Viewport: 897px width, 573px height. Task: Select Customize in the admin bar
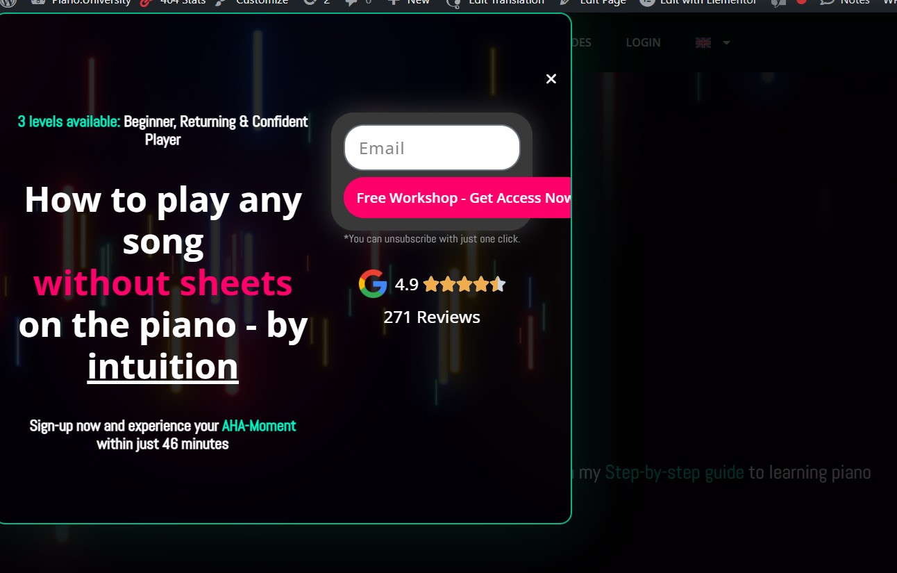(253, 3)
